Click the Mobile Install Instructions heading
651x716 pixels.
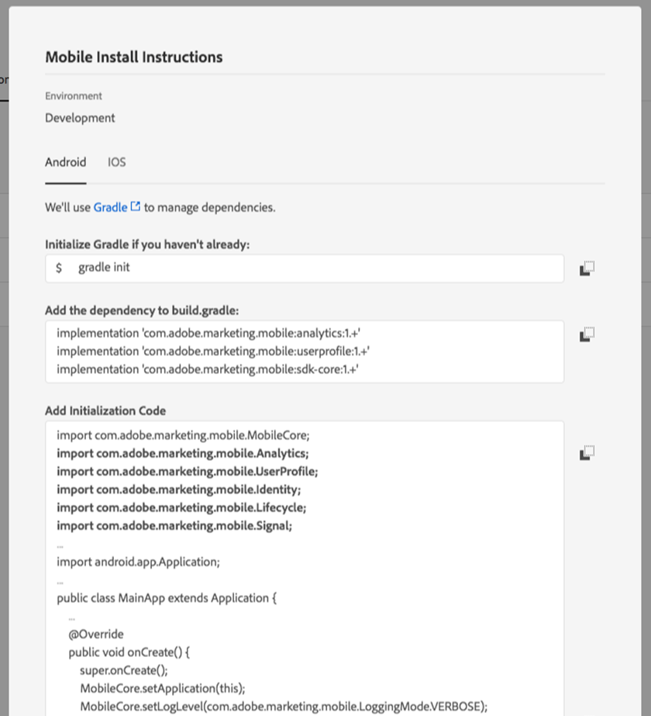point(134,57)
